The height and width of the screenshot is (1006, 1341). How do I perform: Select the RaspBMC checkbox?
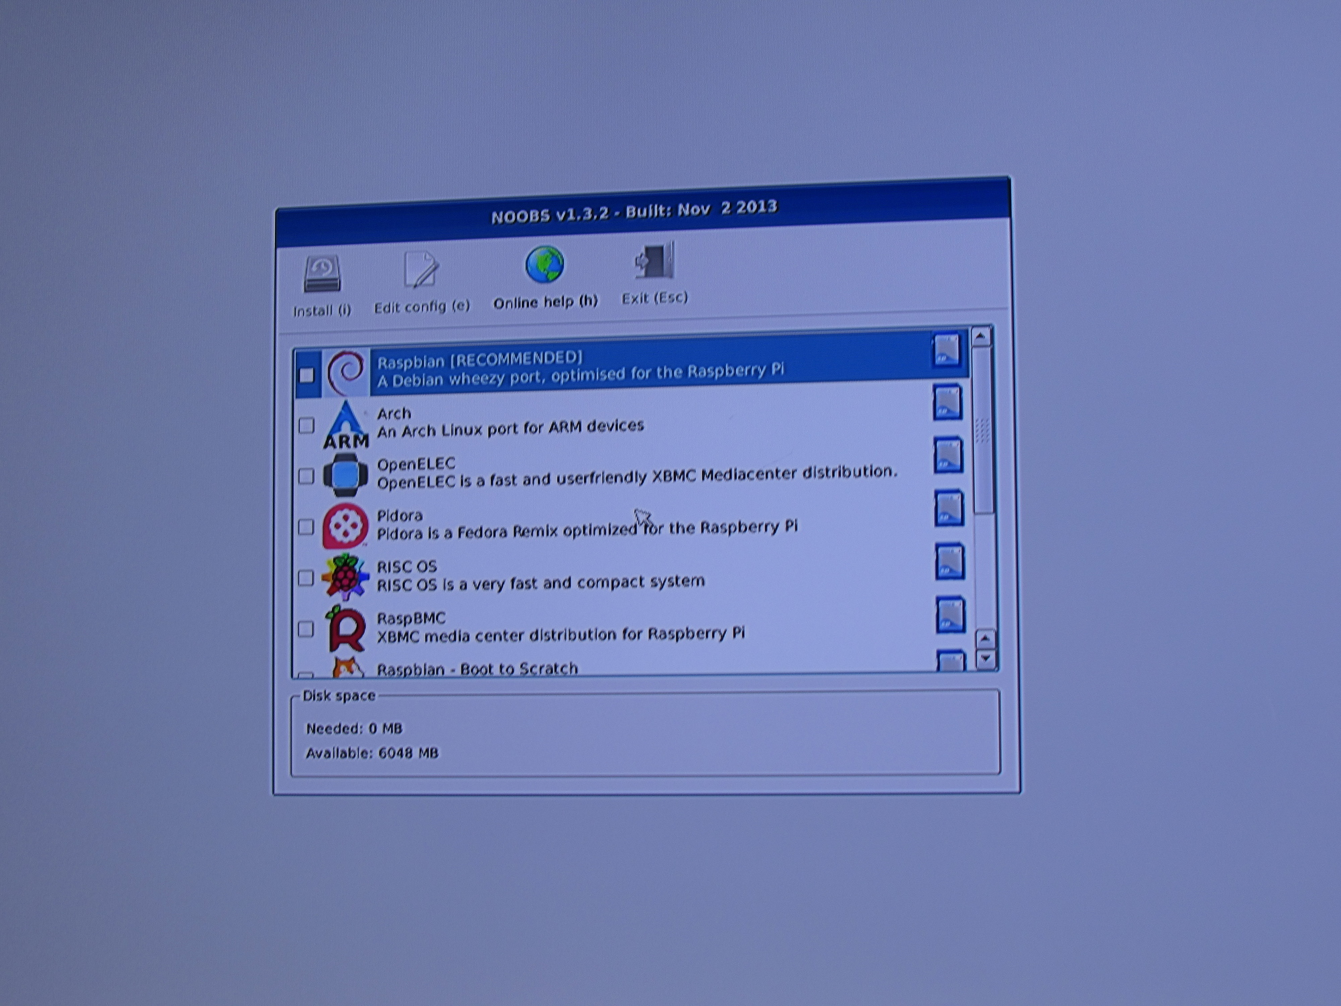point(306,629)
